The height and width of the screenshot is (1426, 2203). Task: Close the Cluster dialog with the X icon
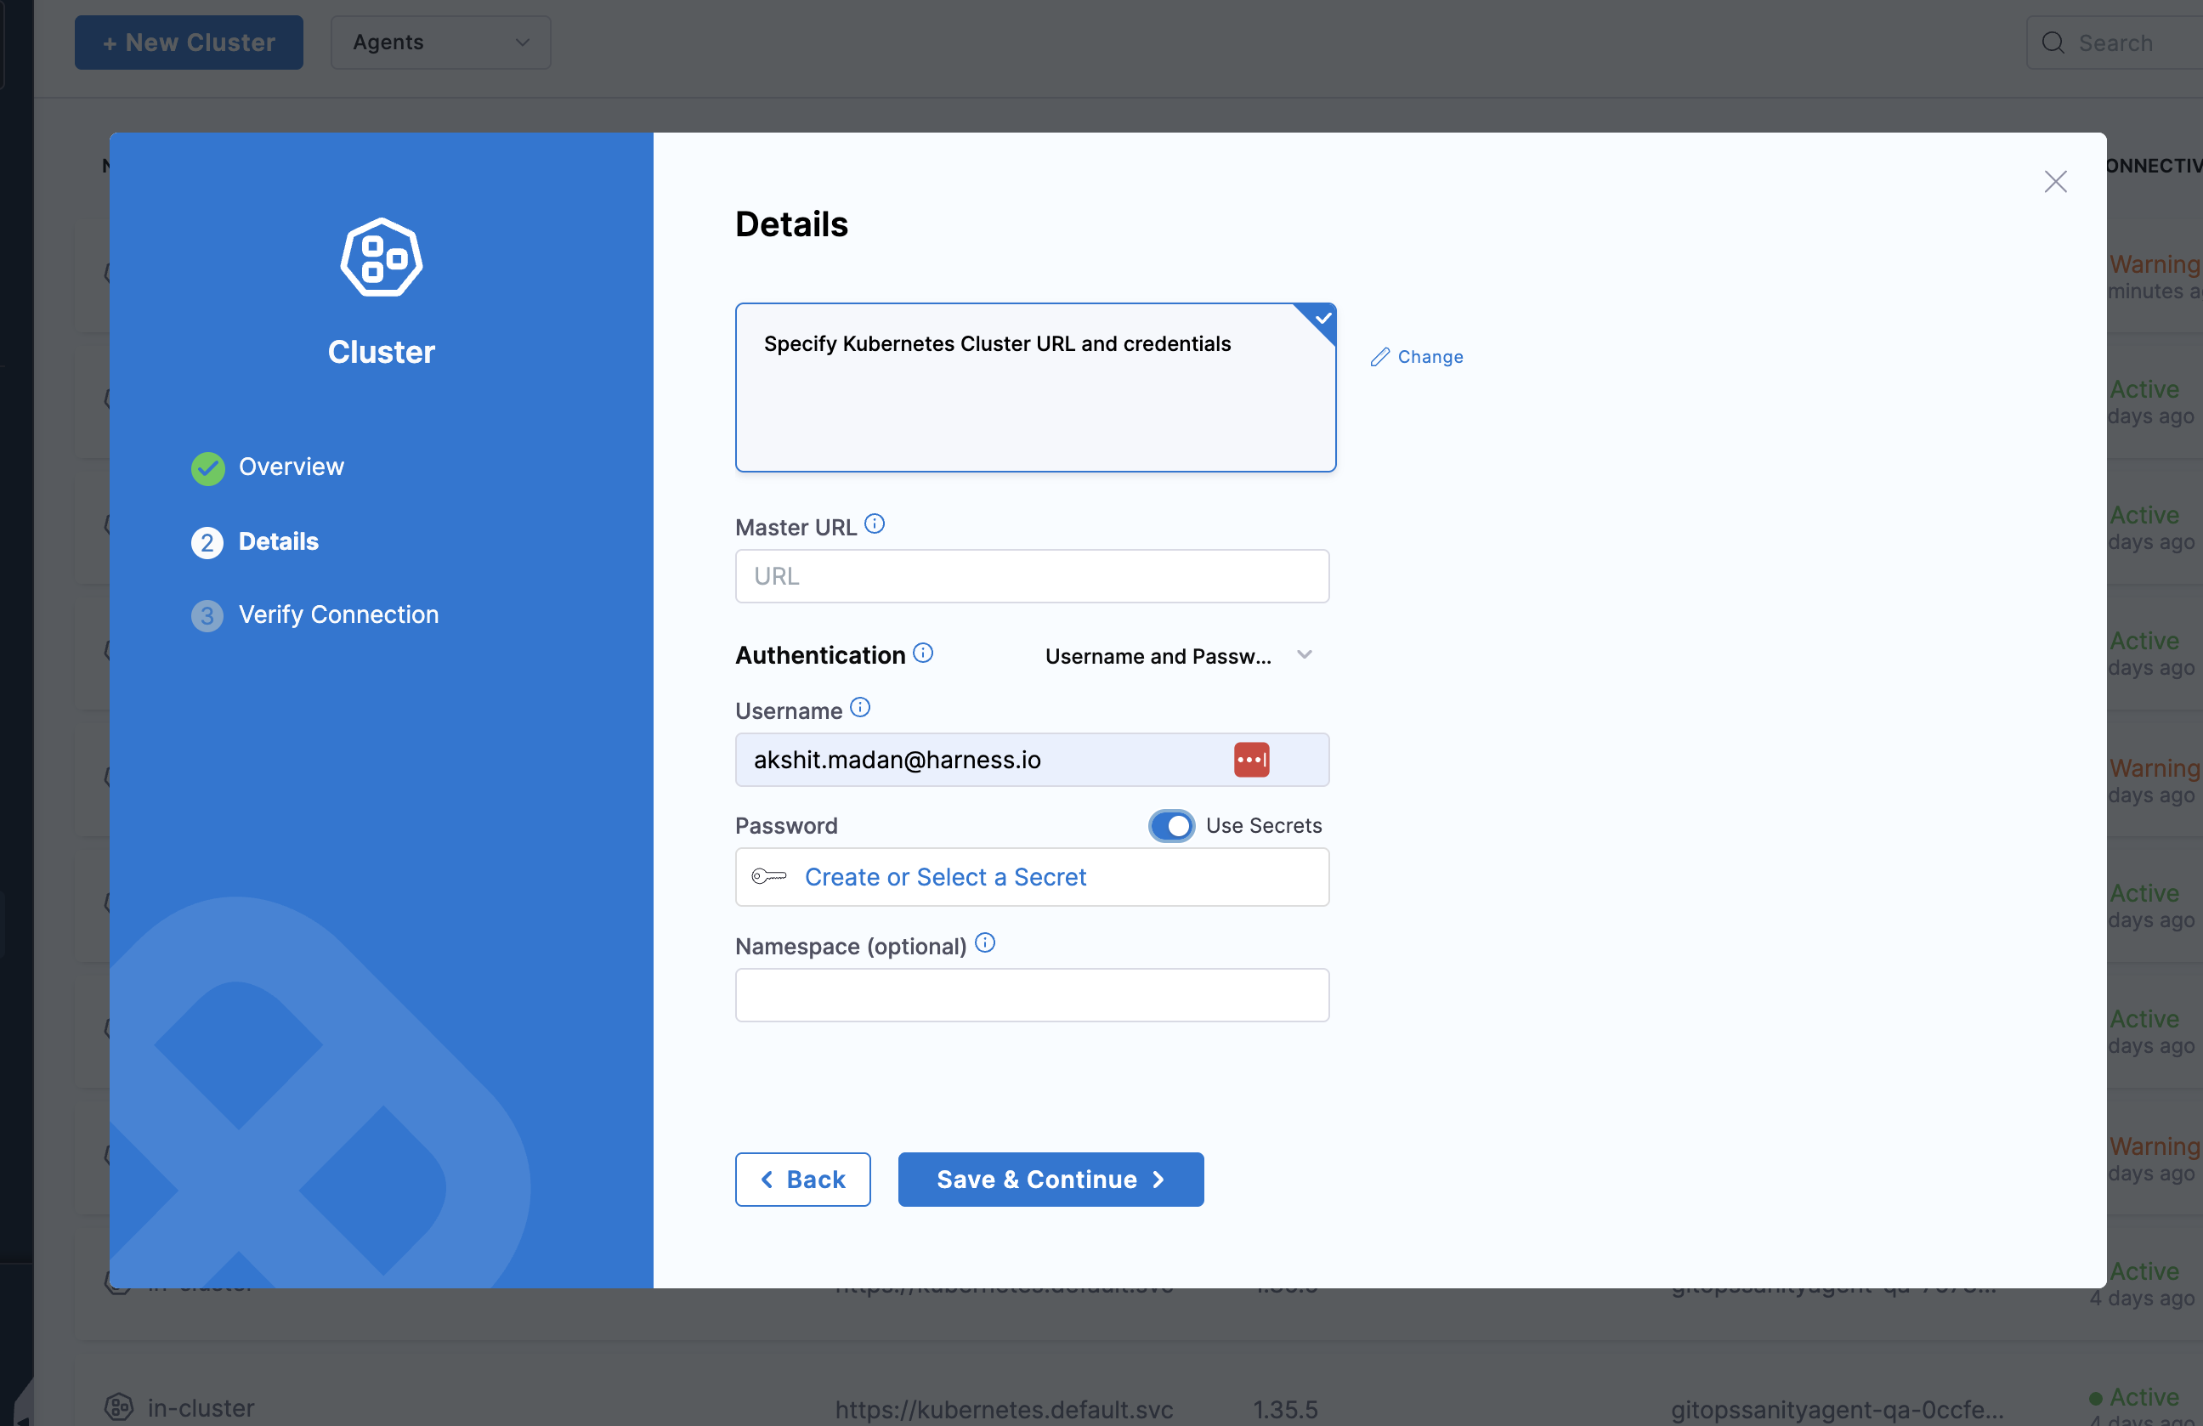2055,181
